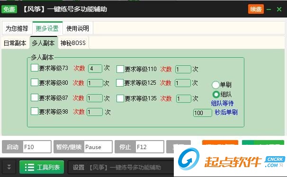Select the 单刷 radio button
Screen dimensions: 287x177
click(x=215, y=85)
